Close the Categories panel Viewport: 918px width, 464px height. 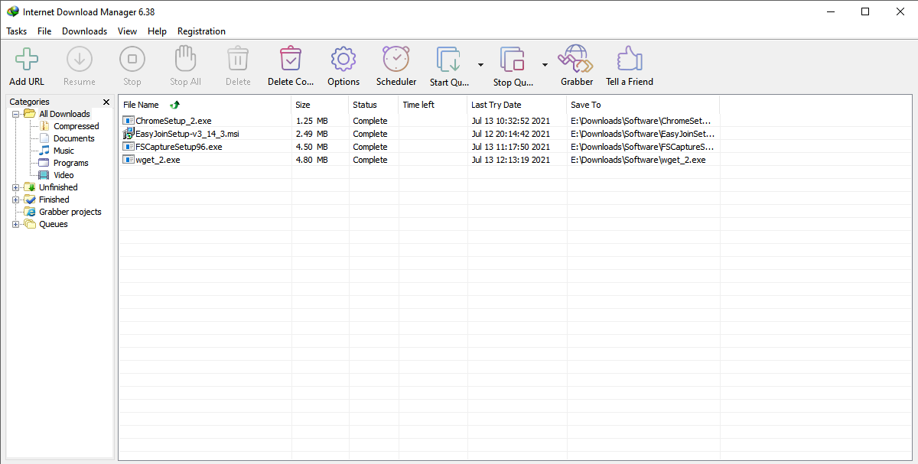tap(106, 102)
